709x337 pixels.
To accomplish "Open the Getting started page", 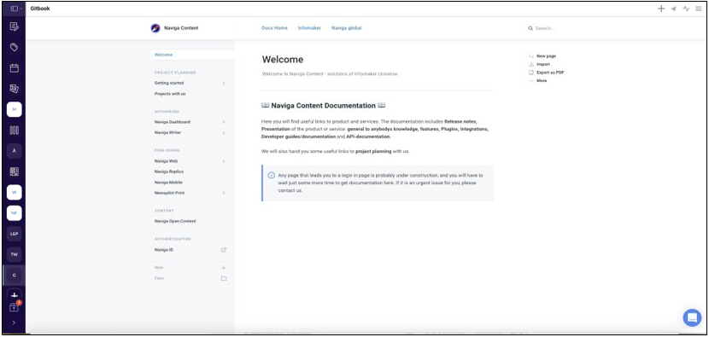I will [x=169, y=83].
